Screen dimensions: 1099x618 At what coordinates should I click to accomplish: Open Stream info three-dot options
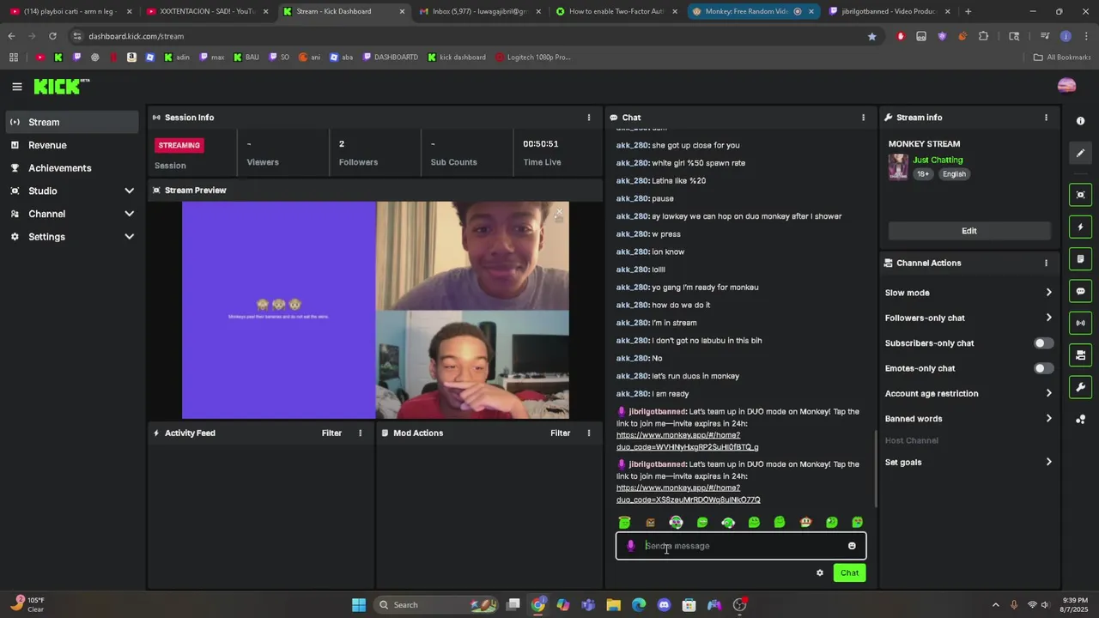(x=1046, y=118)
